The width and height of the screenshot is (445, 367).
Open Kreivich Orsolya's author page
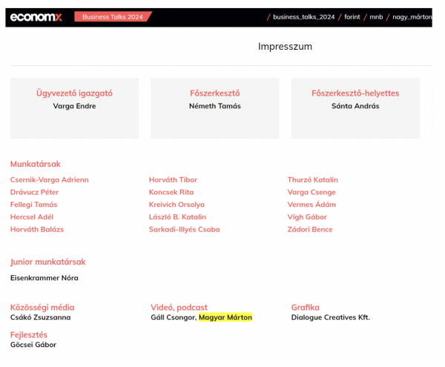tap(177, 205)
